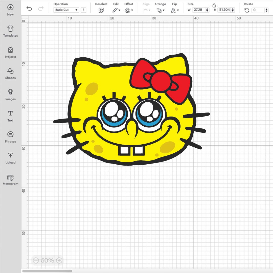The image size is (273, 273).
Task: Open the Align dropdown
Action: point(146,10)
